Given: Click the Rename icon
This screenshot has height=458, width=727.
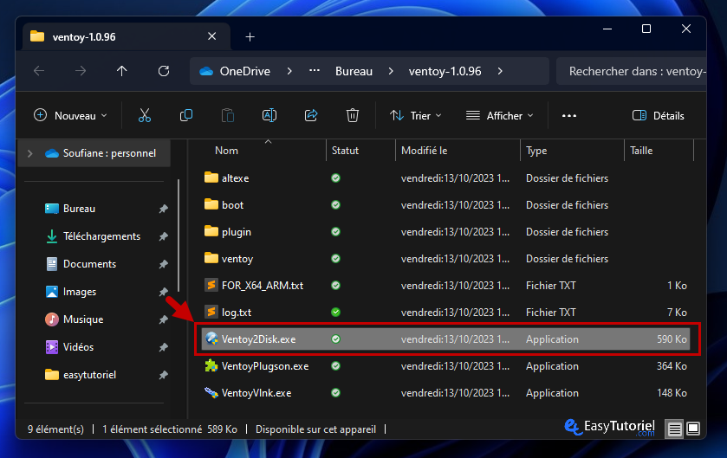Looking at the screenshot, I should [269, 115].
